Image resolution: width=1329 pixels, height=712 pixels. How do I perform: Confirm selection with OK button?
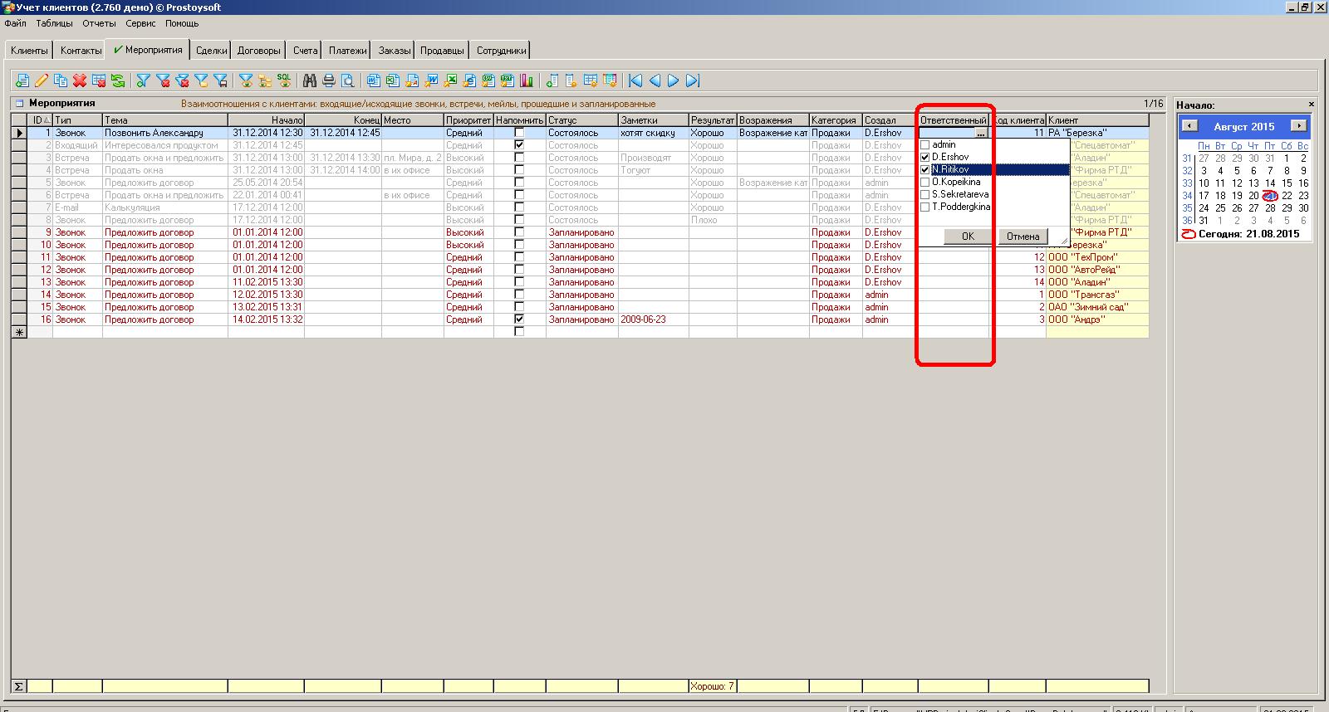[968, 237]
